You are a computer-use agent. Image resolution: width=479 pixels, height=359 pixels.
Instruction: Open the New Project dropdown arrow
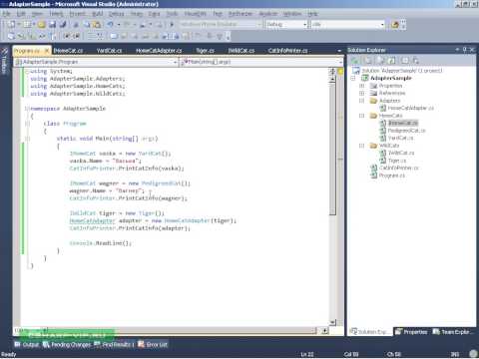coord(19,25)
